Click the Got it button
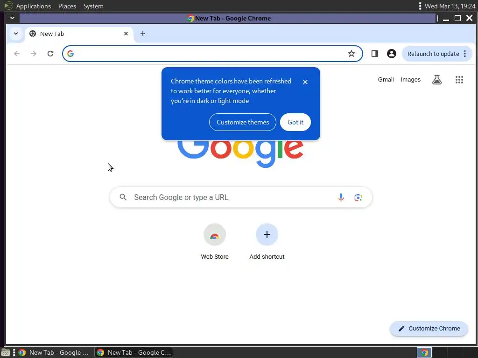Screen dimensions: 478x358 [x=295, y=122]
